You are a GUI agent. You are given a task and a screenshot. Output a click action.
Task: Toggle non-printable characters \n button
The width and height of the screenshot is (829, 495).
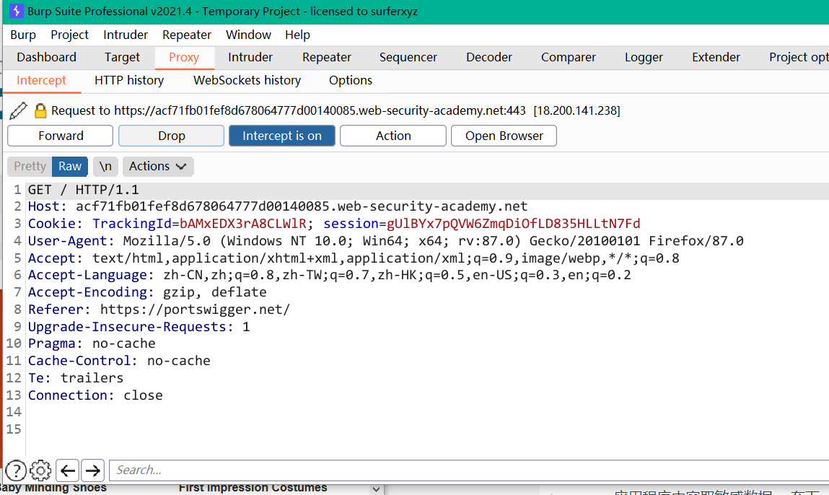click(105, 166)
